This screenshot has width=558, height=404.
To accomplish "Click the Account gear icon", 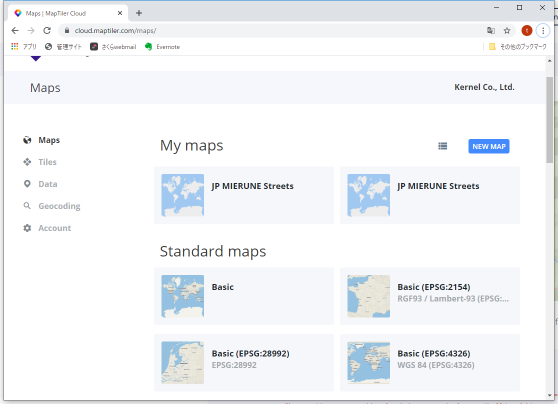I will [27, 228].
